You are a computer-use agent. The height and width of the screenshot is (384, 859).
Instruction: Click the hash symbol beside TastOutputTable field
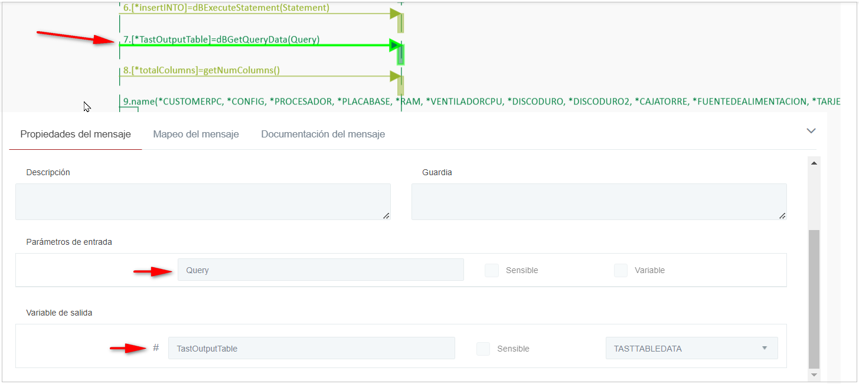pos(156,348)
